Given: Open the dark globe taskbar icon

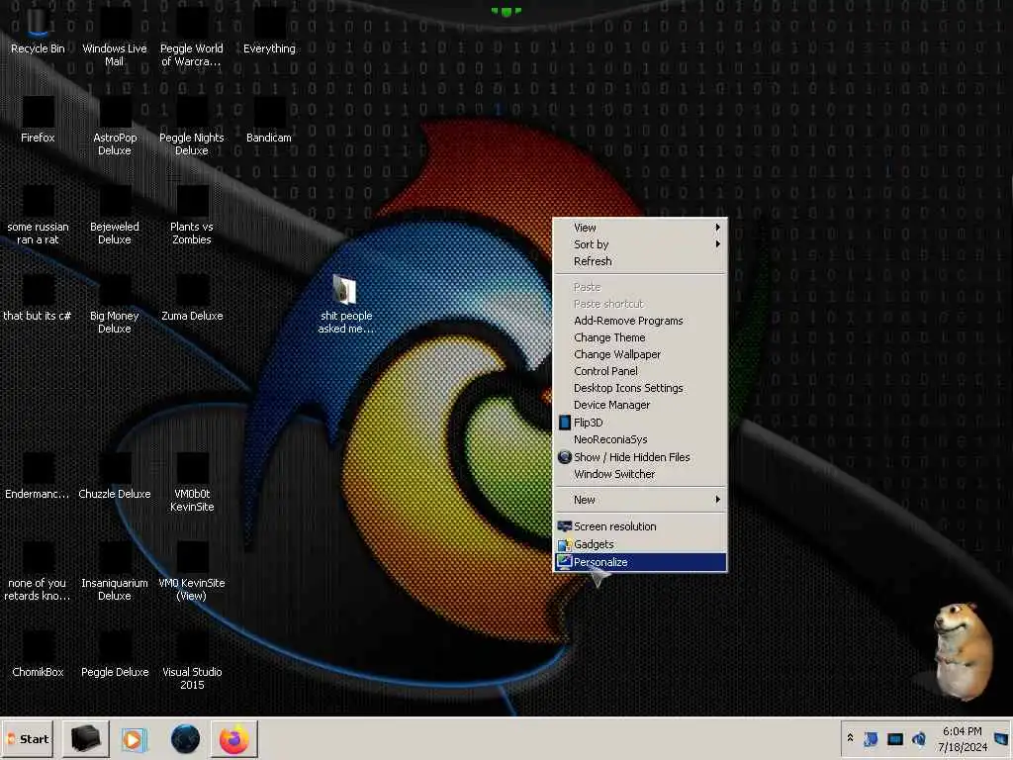Looking at the screenshot, I should 185,738.
